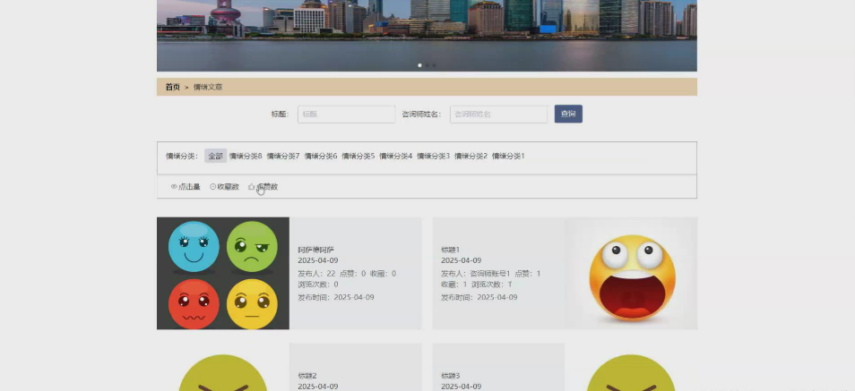This screenshot has width=855, height=391.
Task: Filter by 情绪分类6
Action: pos(321,156)
